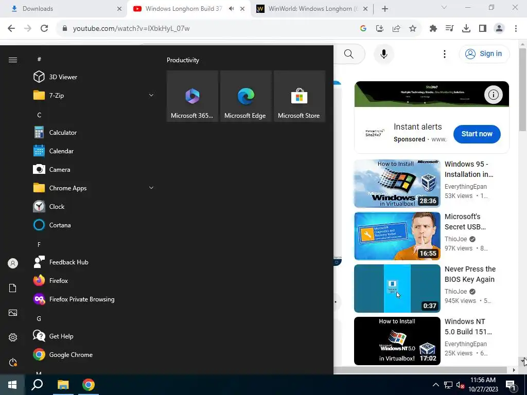Toggle the Chrome side panel
Image resolution: width=527 pixels, height=395 pixels.
(483, 29)
